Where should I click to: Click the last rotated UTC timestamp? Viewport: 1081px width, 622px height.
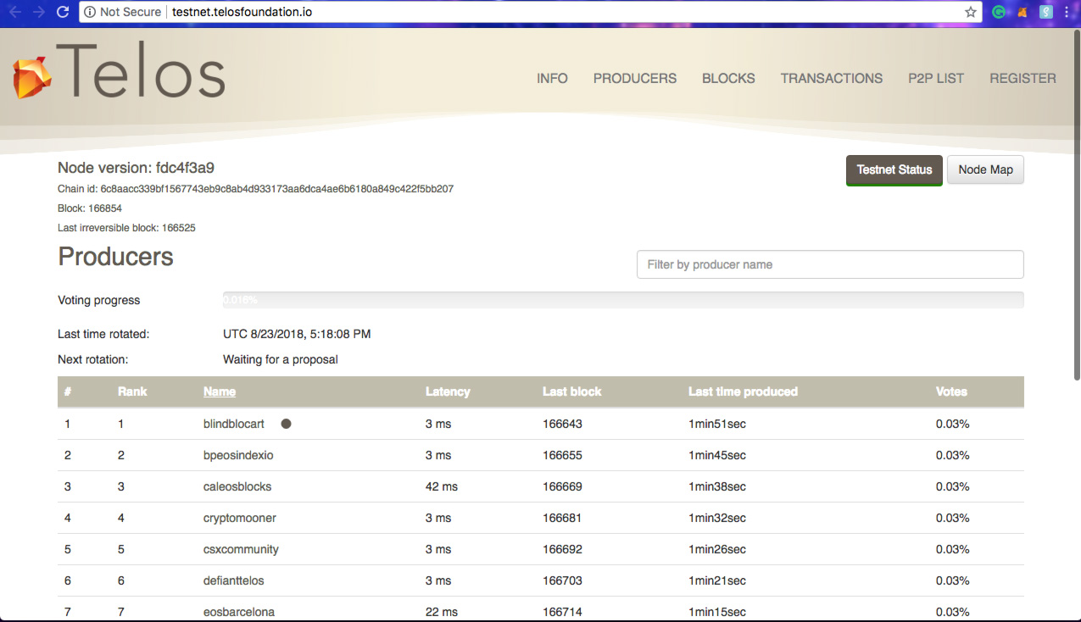click(297, 334)
